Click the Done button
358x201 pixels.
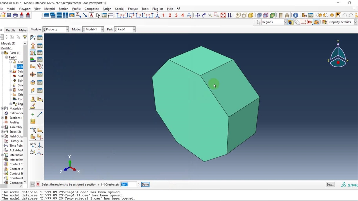145,185
